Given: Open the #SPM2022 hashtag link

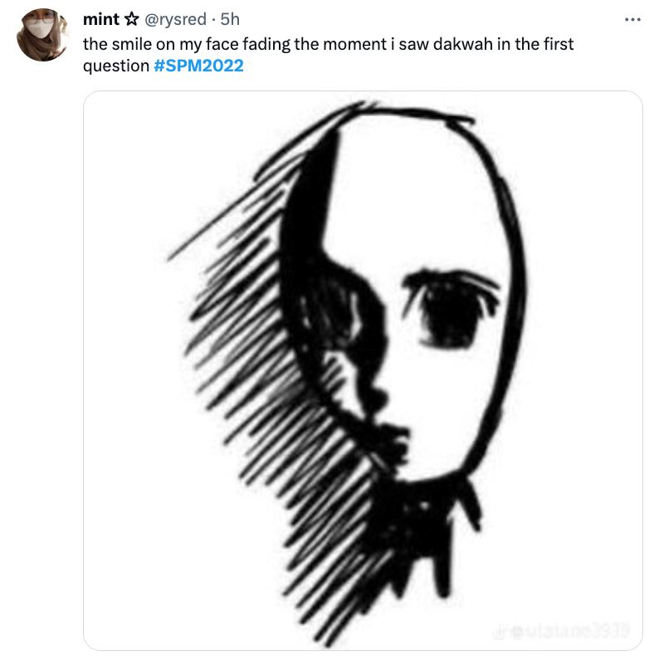Looking at the screenshot, I should point(199,66).
